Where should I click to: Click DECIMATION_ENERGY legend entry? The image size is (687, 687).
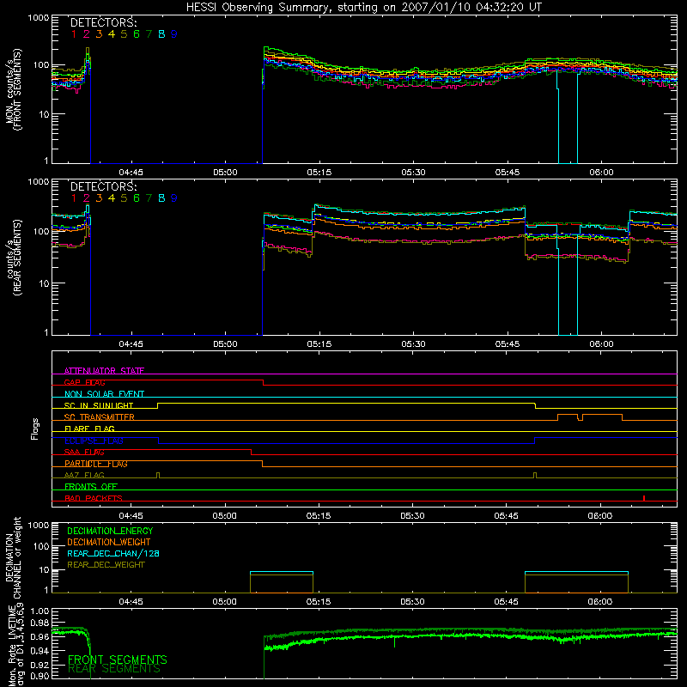[110, 531]
